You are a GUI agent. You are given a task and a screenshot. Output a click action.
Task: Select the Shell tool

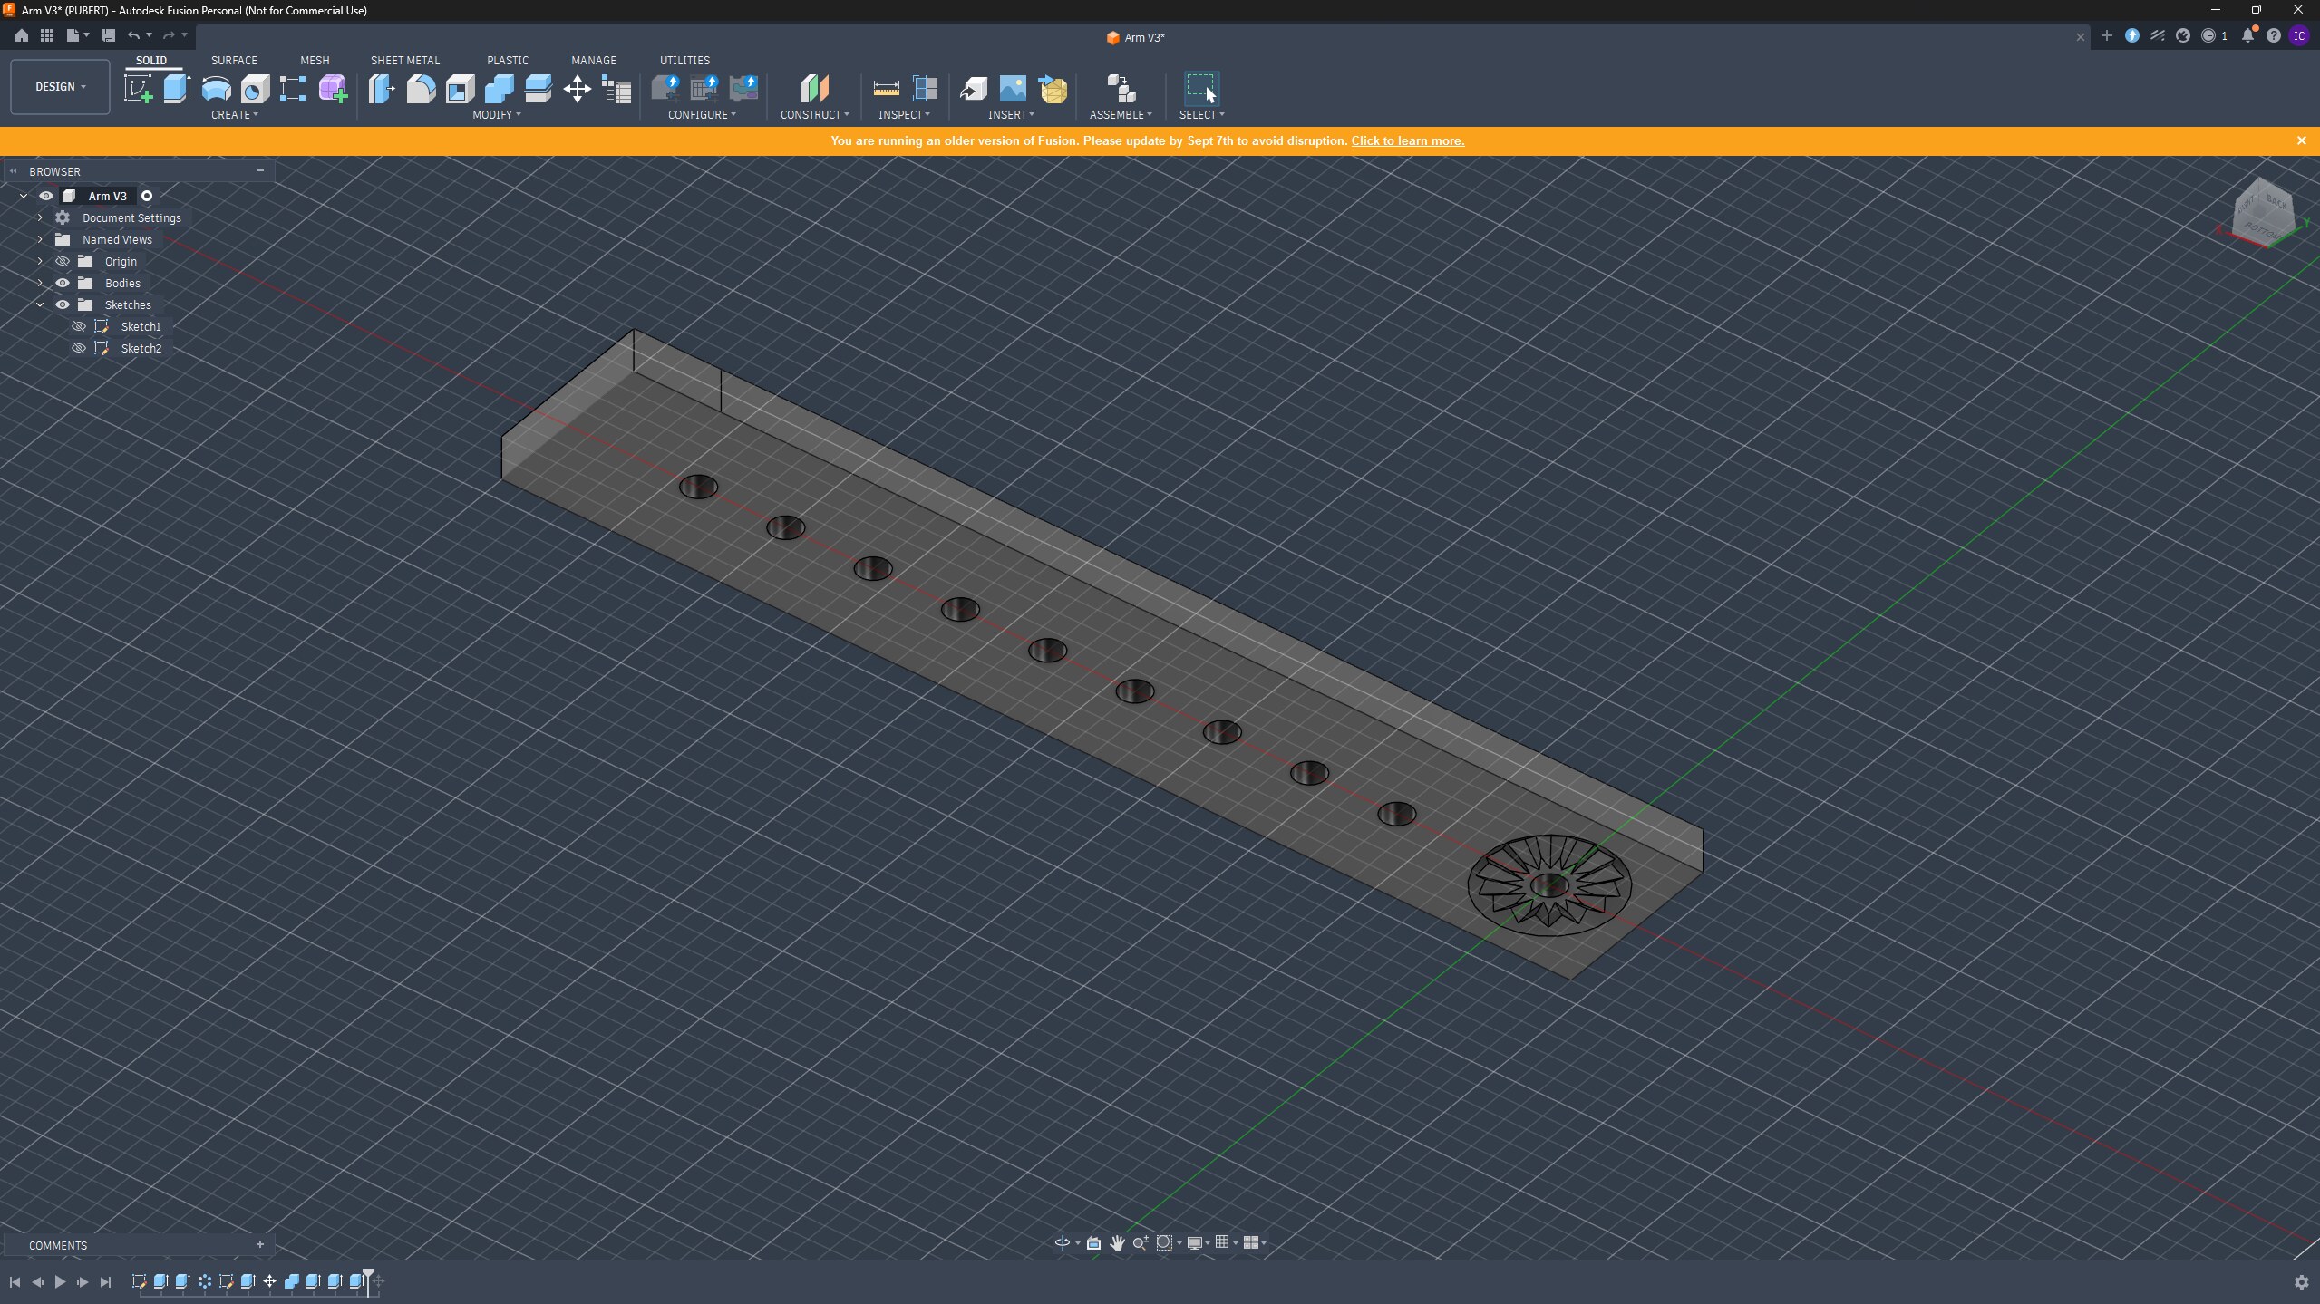pyautogui.click(x=460, y=89)
